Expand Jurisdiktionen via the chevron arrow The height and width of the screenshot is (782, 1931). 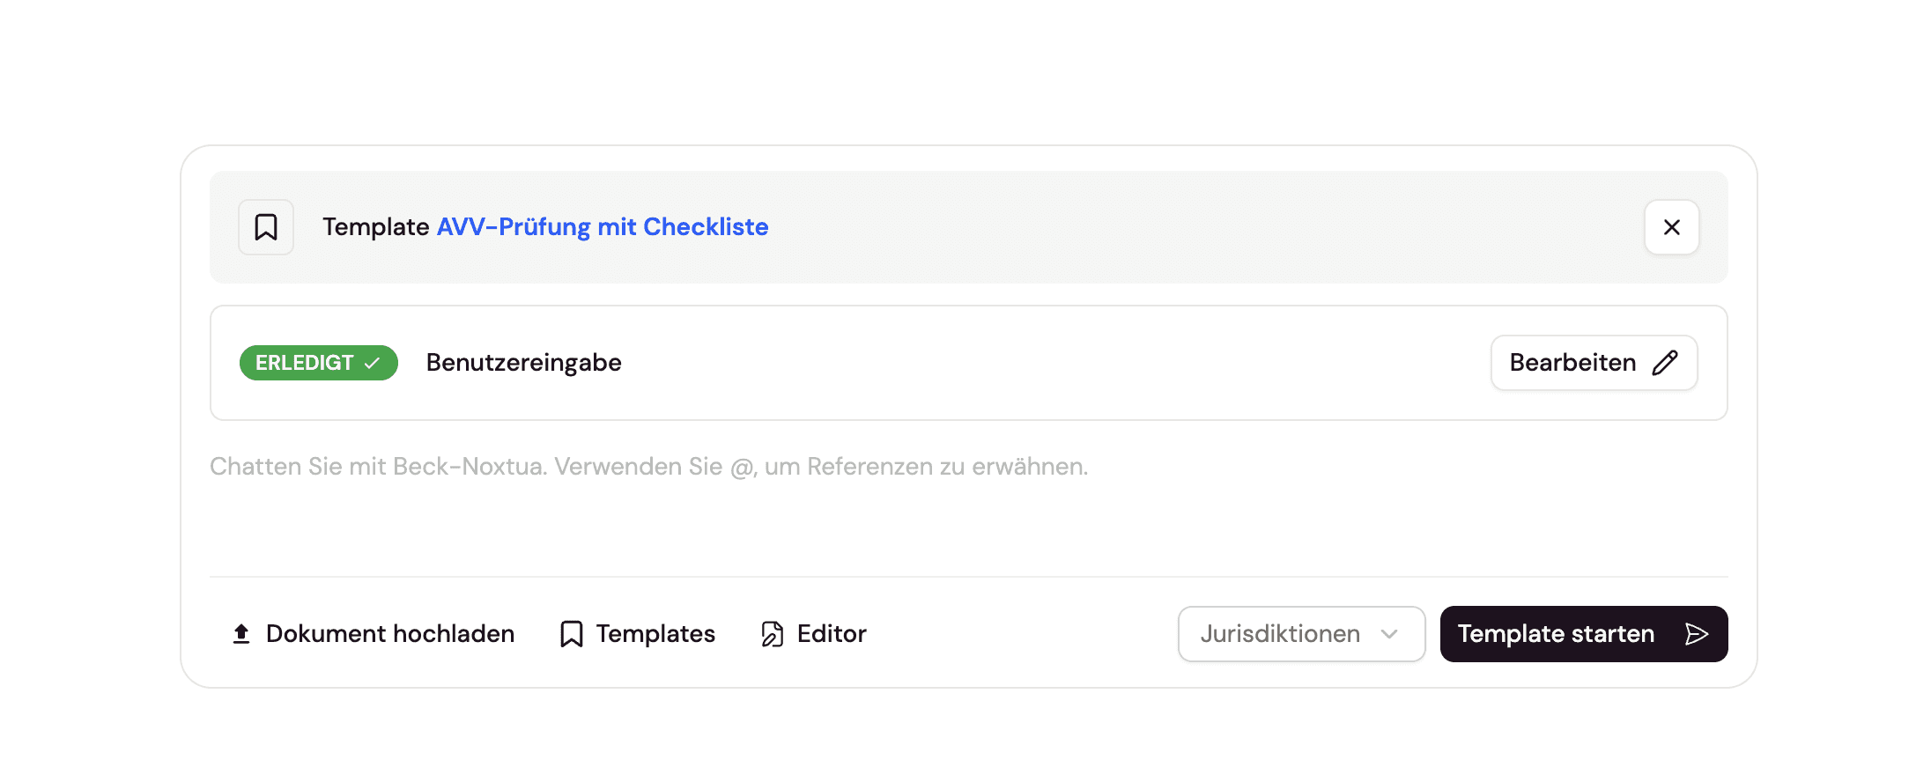[1389, 634]
